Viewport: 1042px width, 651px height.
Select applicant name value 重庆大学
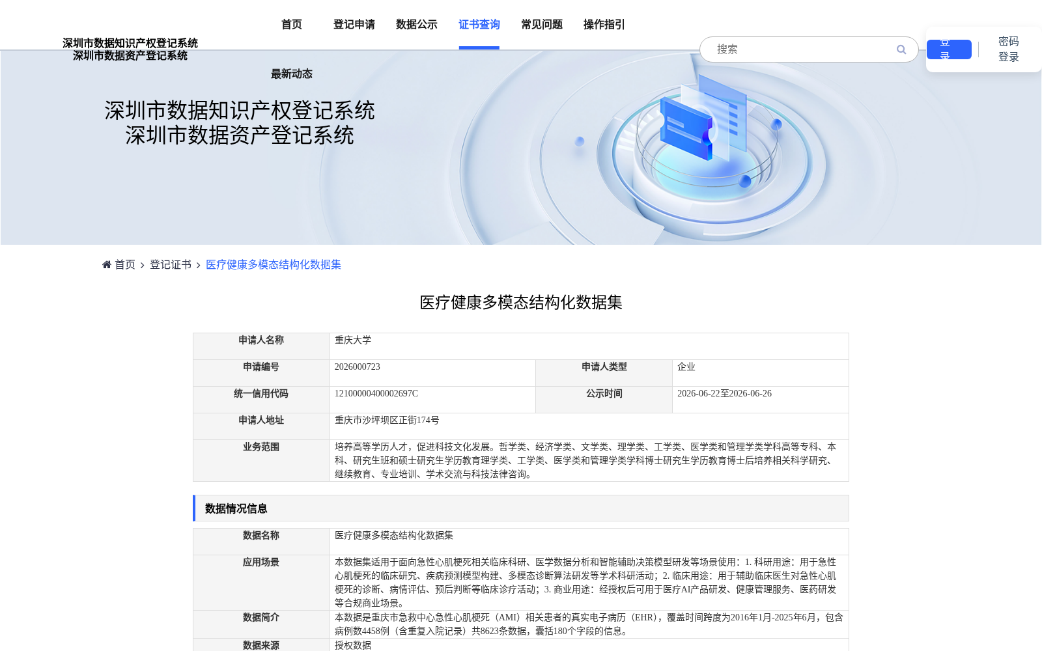pyautogui.click(x=353, y=340)
